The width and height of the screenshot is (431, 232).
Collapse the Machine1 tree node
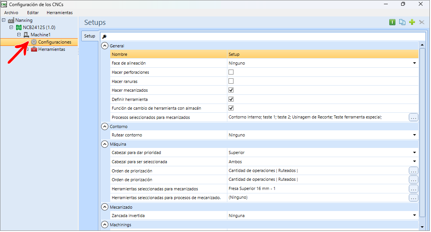point(19,35)
